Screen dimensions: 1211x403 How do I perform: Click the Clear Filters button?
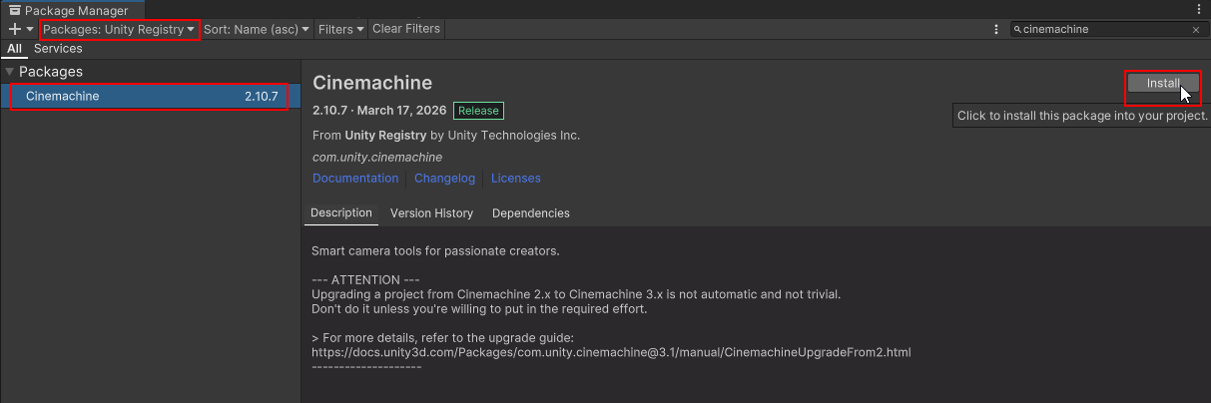tap(406, 29)
